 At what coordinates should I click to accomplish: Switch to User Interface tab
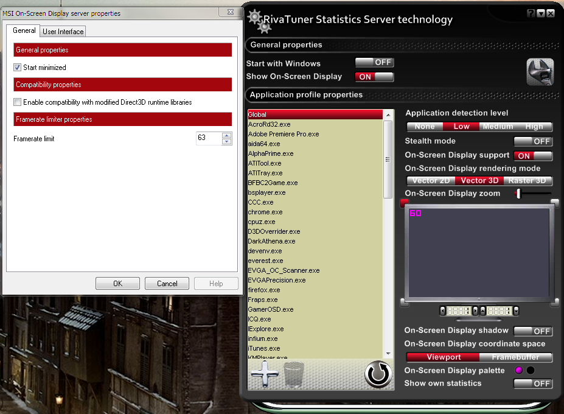tap(63, 31)
